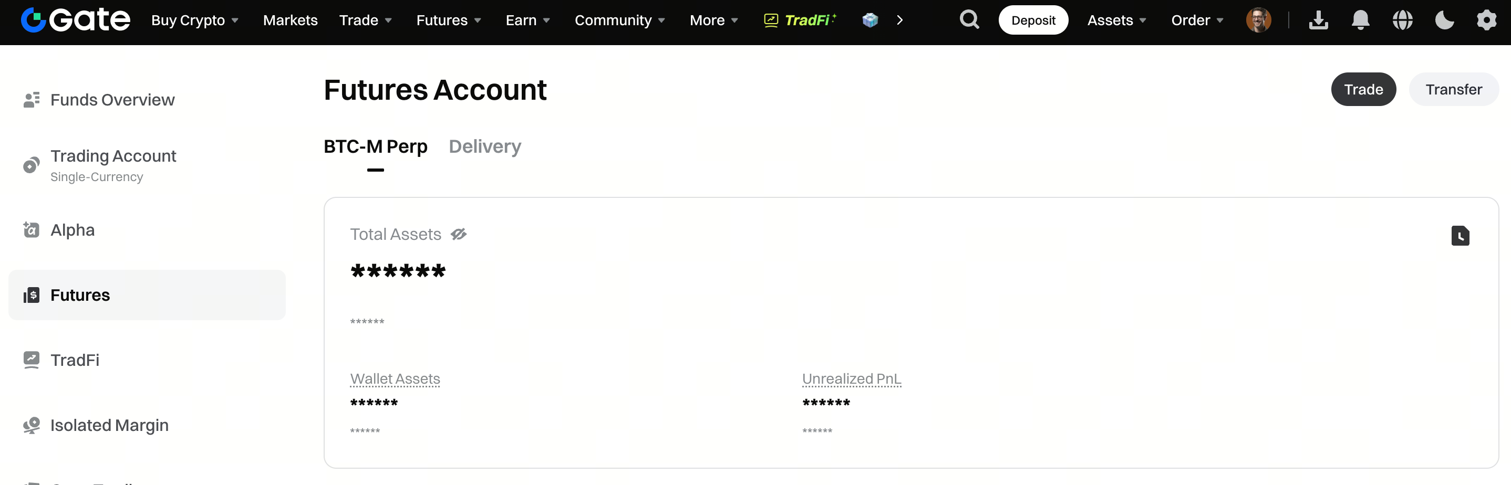This screenshot has width=1511, height=485.
Task: Click the download app icon
Action: [x=1318, y=20]
